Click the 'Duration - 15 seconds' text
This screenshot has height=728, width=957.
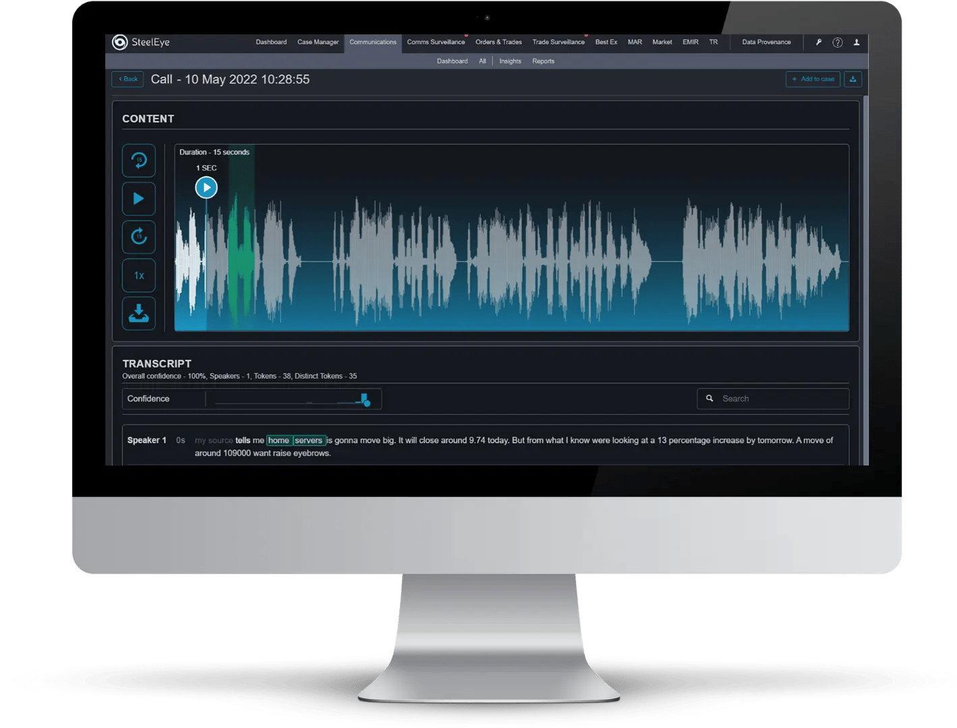point(214,152)
